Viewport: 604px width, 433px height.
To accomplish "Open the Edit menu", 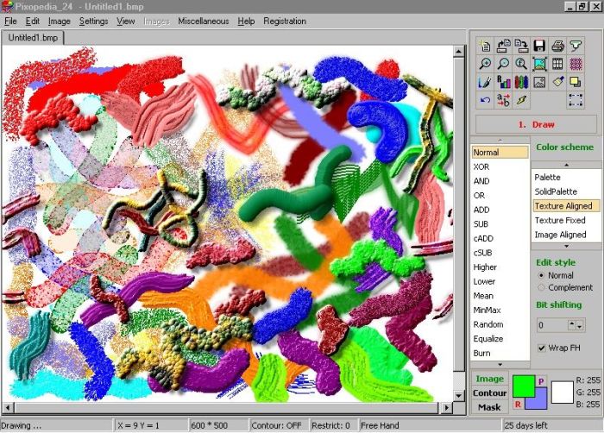I will [x=33, y=22].
